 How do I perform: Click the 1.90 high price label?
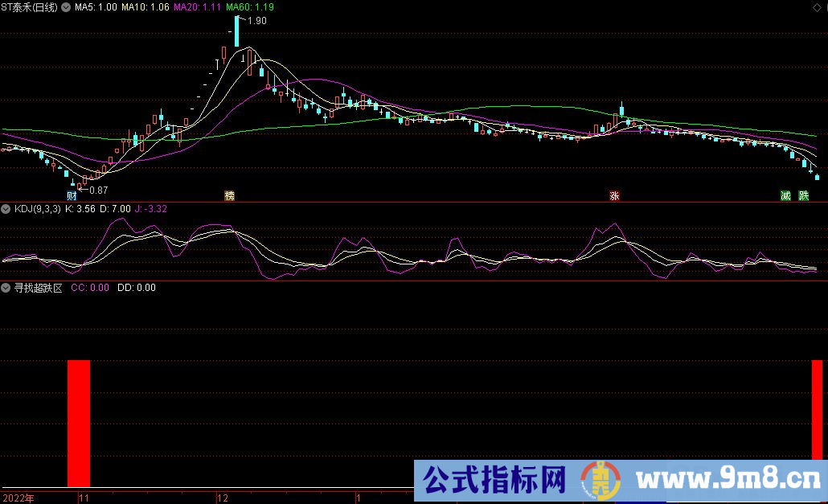[257, 21]
